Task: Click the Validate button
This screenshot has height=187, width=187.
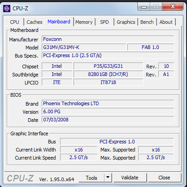Action: [x=130, y=178]
